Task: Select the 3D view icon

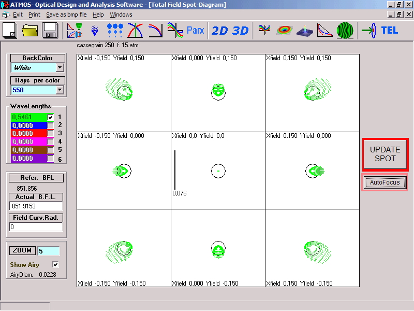Action: click(240, 31)
